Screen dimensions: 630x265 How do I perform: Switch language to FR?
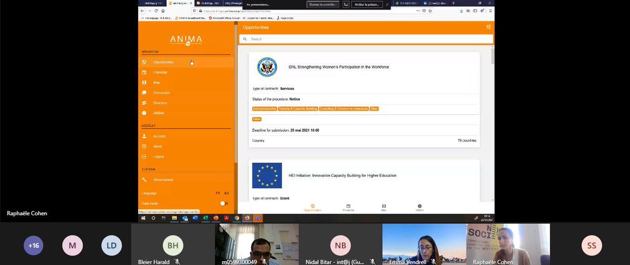(218, 193)
